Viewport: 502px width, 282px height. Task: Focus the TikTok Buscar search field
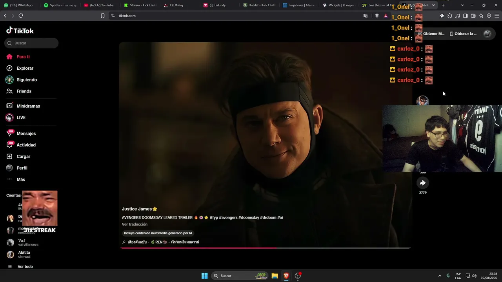(31, 43)
